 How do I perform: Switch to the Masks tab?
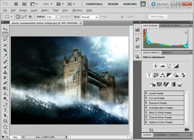[167, 52]
